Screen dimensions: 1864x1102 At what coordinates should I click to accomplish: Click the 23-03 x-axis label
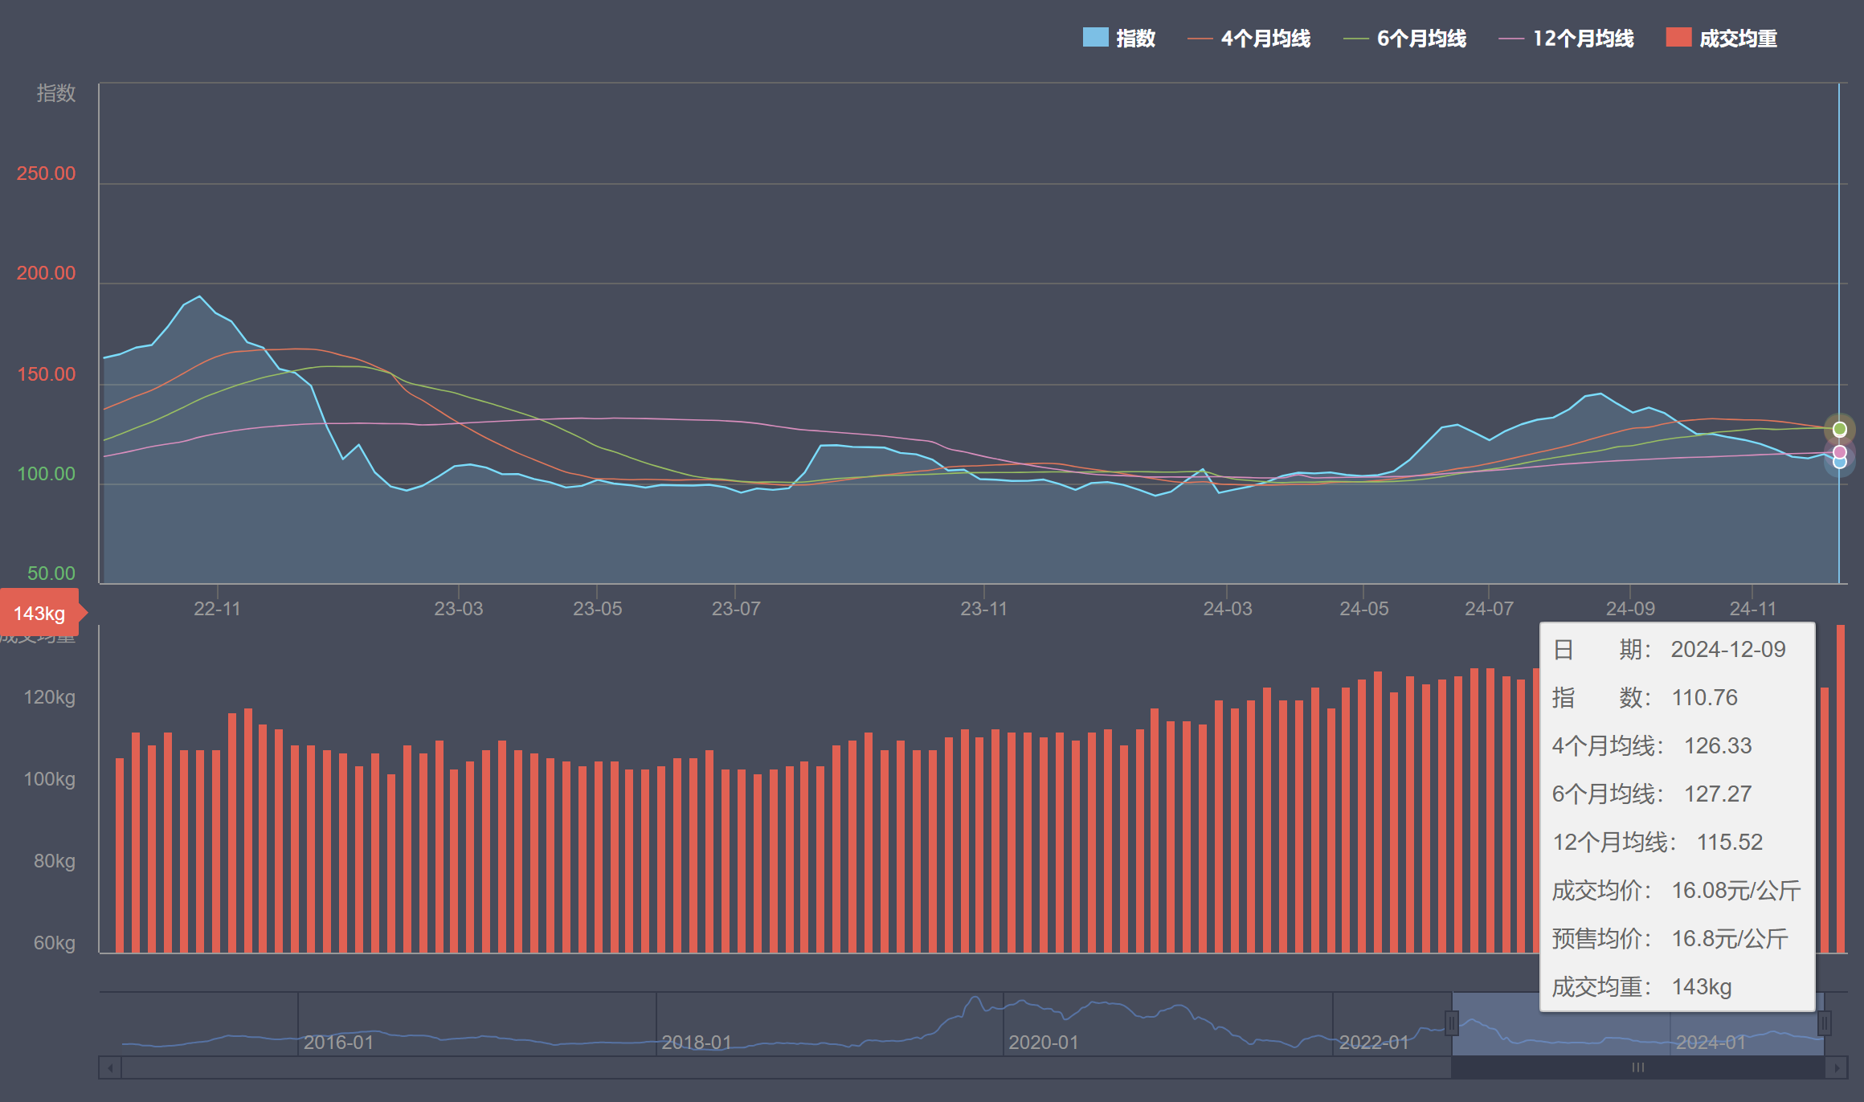coord(459,608)
